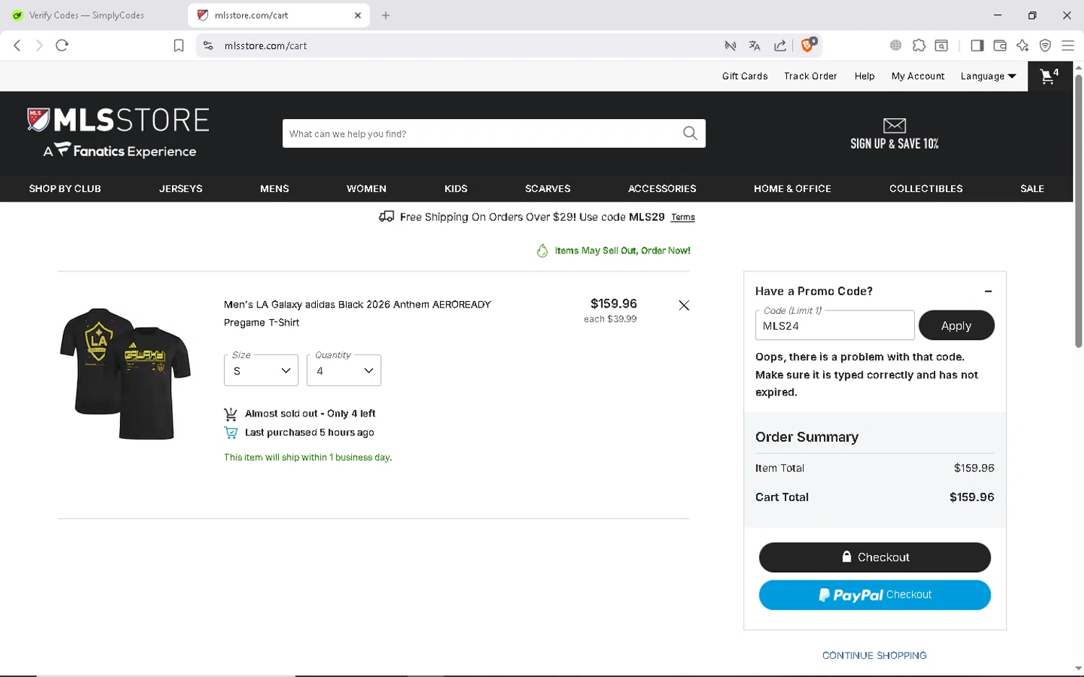
Task: Open the Sale menu
Action: [1032, 188]
